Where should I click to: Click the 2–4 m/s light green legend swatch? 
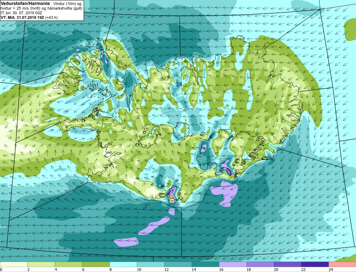[41, 265]
